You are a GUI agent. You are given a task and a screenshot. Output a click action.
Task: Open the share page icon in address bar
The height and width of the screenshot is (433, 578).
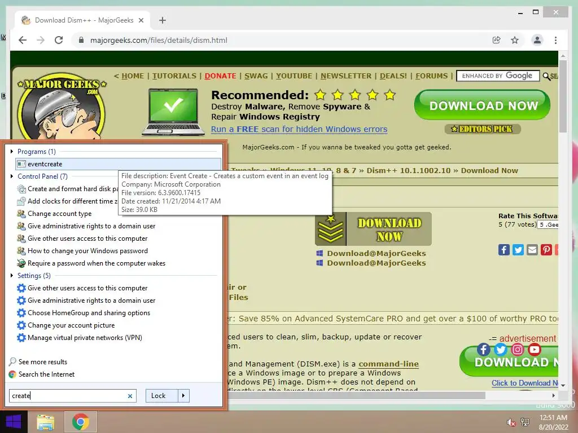point(497,40)
